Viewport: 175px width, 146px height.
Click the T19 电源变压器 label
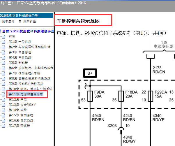coord(164,44)
